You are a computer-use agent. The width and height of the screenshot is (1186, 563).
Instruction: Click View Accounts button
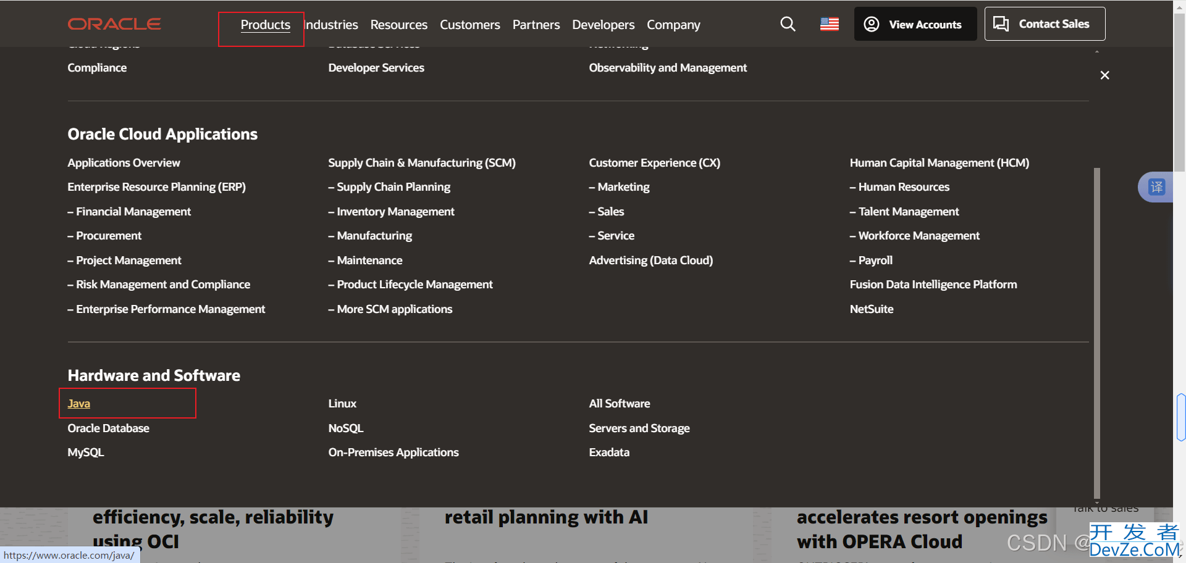pyautogui.click(x=915, y=24)
